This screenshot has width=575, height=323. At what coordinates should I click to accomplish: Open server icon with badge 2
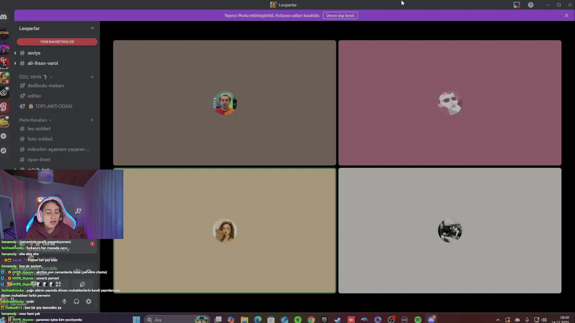4,78
